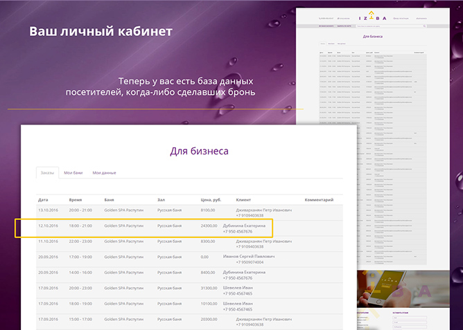Screen dimensions: 463x330
Task: Click the Баня column header
Action: click(109, 200)
